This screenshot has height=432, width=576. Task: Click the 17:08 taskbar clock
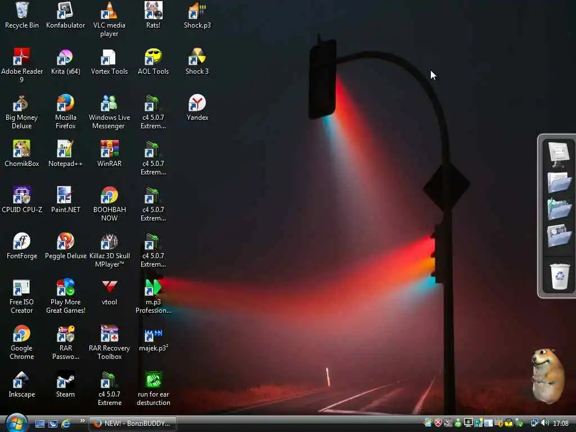(561, 423)
